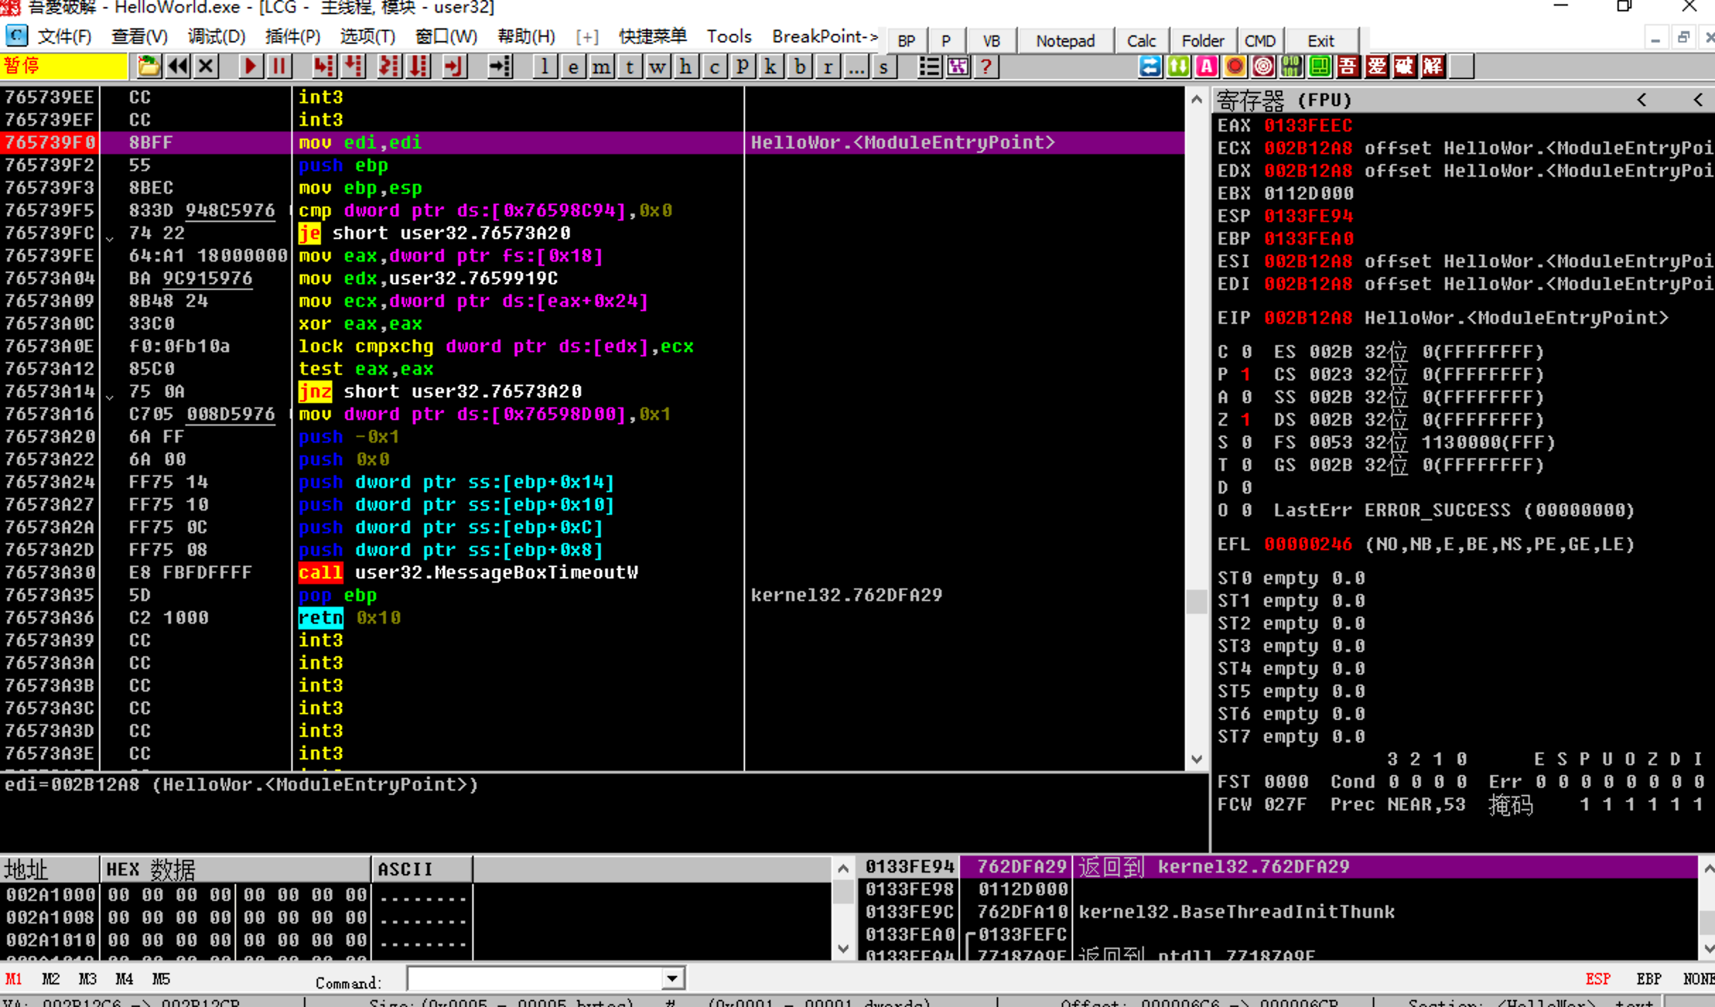Open the 查看(V) menu
This screenshot has width=1715, height=1007.
(x=139, y=36)
